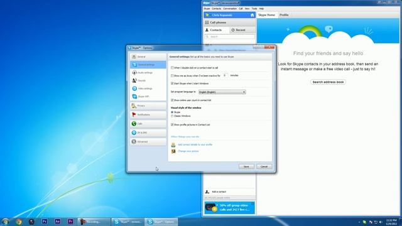Click taskbar clock showing date and time

pyautogui.click(x=391, y=222)
